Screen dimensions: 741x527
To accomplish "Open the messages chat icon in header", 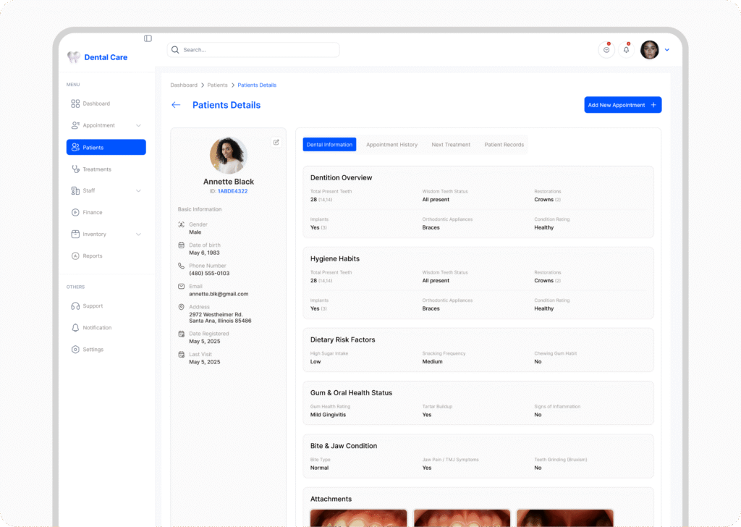I will point(606,50).
